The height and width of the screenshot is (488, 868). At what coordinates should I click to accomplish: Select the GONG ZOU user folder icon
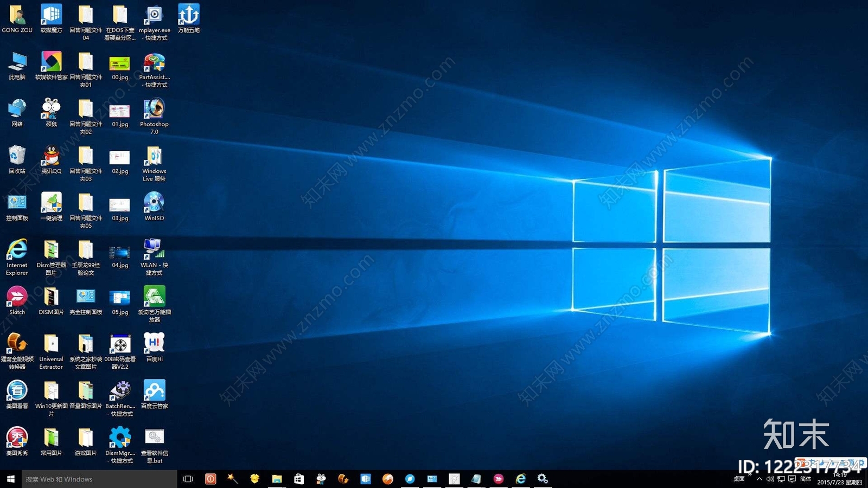click(x=17, y=19)
